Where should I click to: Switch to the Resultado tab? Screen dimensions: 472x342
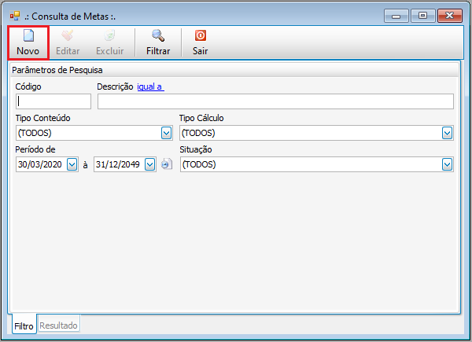58,324
